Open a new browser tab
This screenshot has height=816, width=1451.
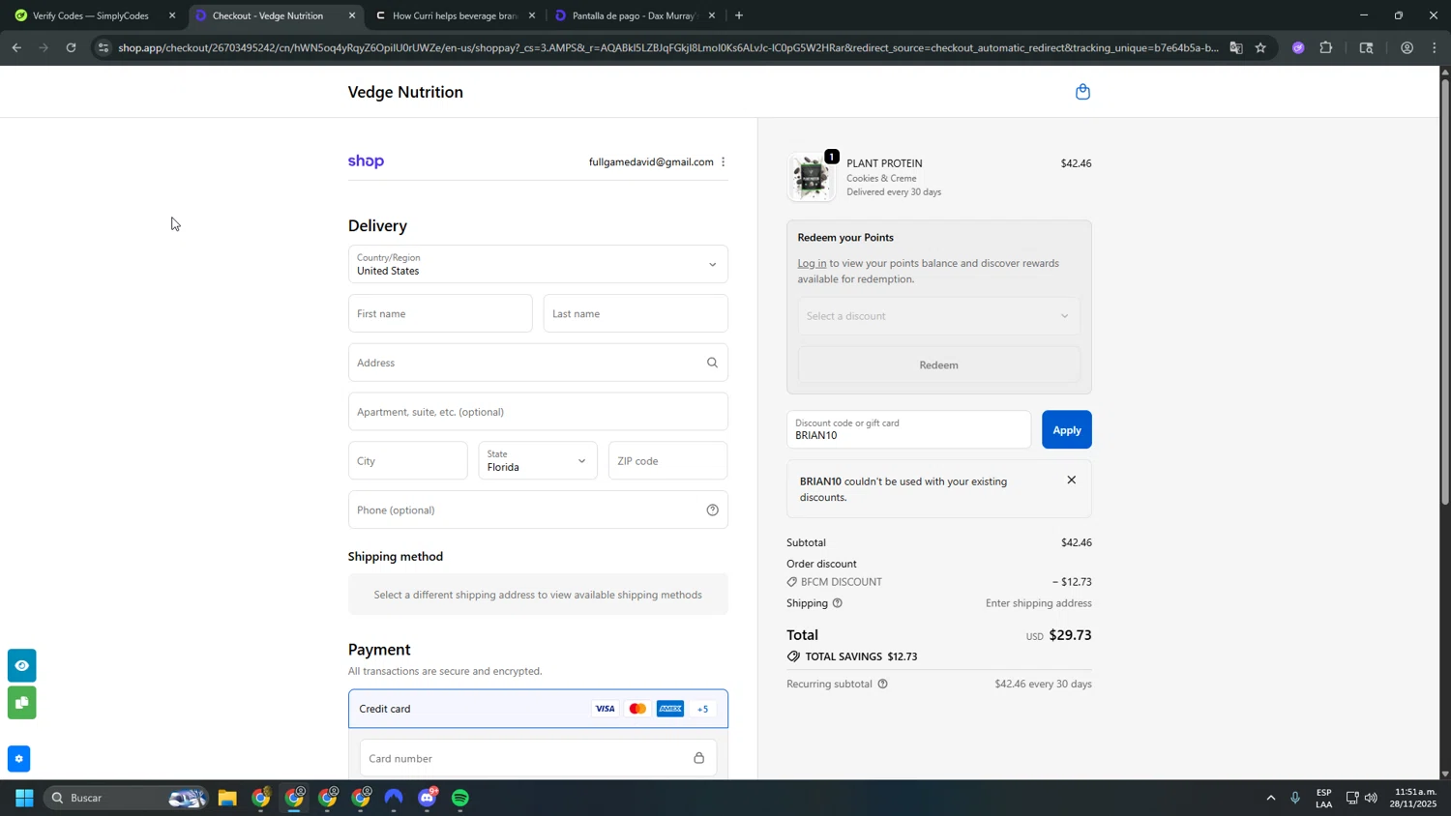(739, 15)
